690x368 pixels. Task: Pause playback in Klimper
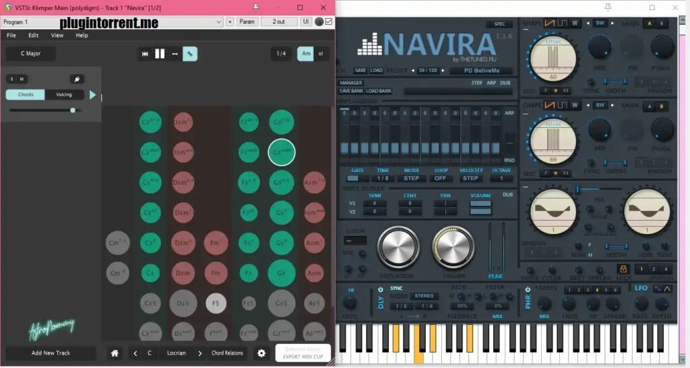click(x=160, y=54)
